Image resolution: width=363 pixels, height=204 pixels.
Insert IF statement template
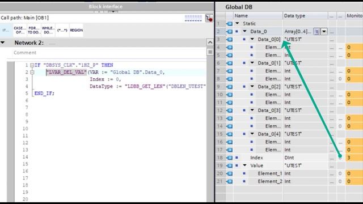tap(6, 30)
